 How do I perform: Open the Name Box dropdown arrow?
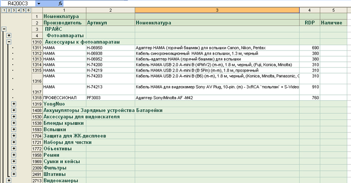pos(39,4)
